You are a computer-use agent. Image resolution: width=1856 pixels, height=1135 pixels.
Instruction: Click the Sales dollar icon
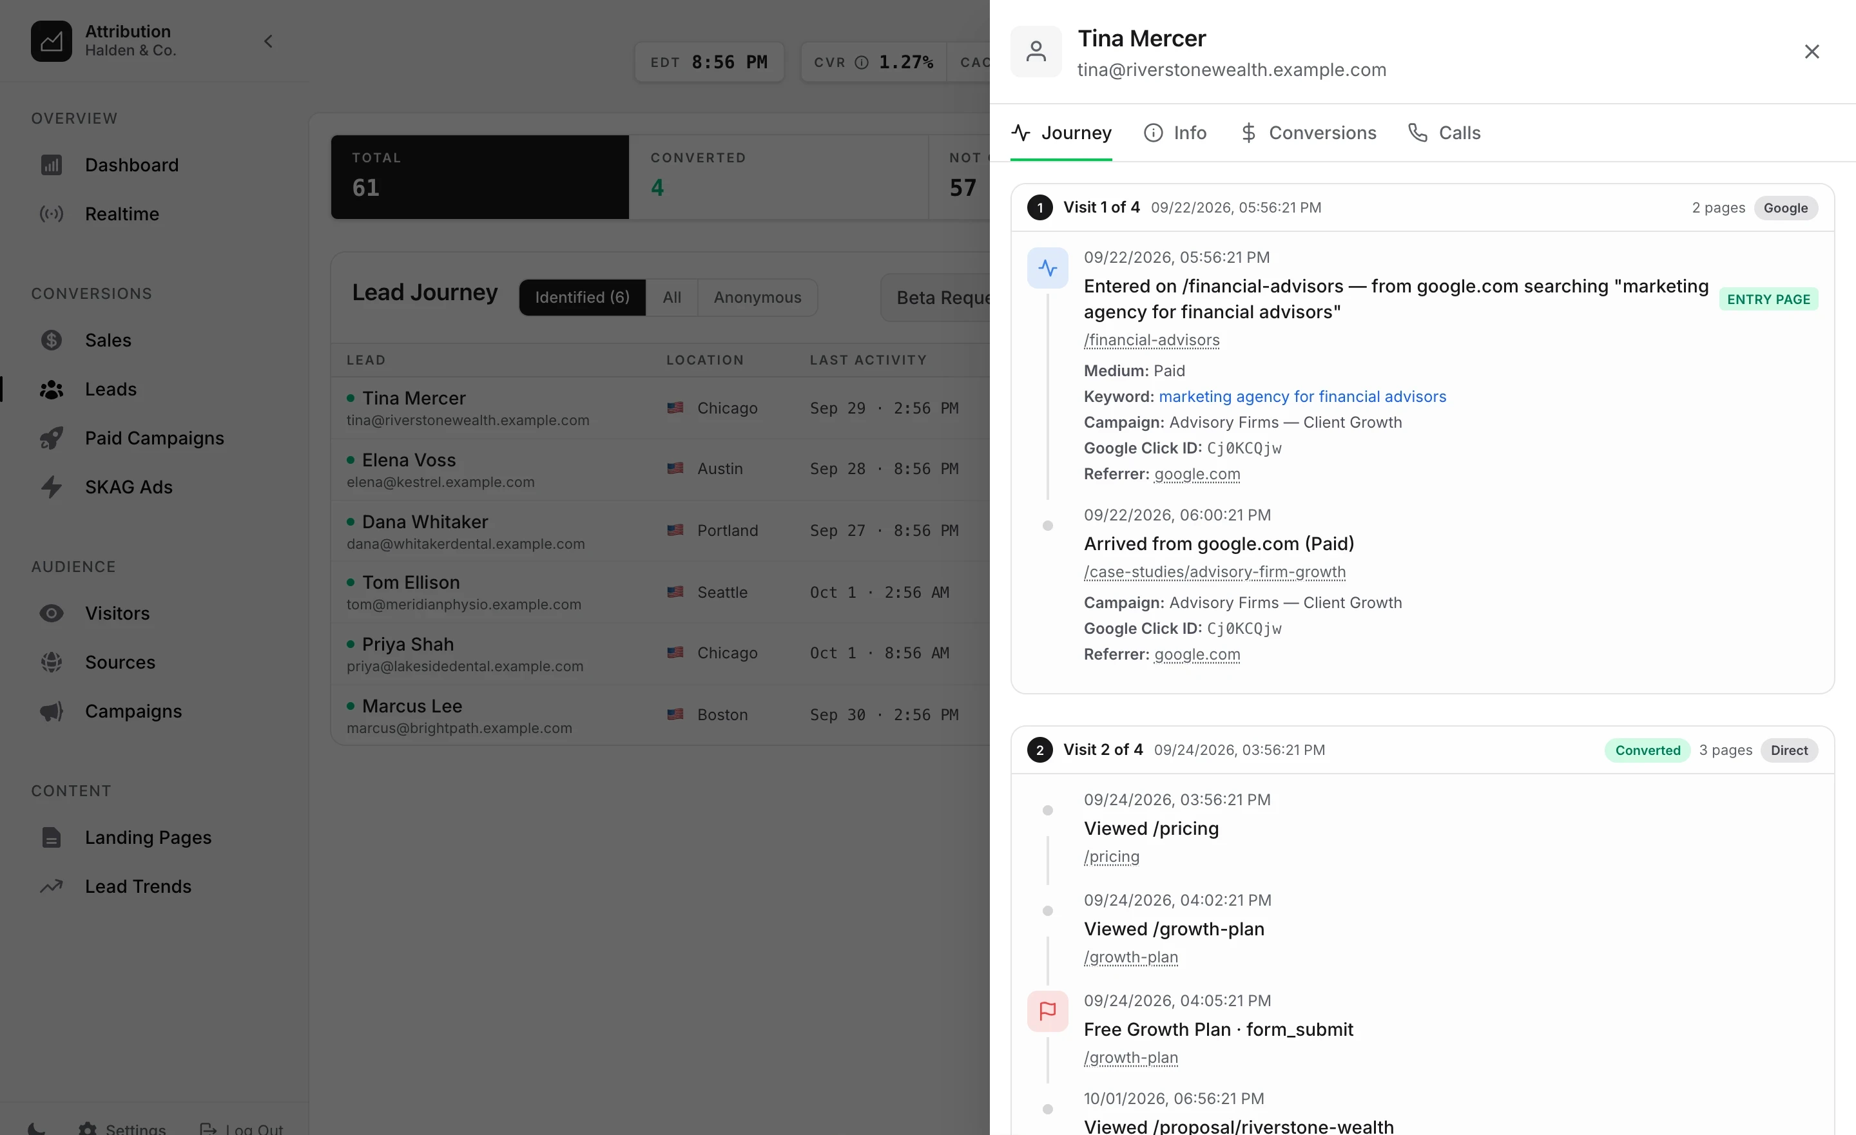pyautogui.click(x=51, y=340)
